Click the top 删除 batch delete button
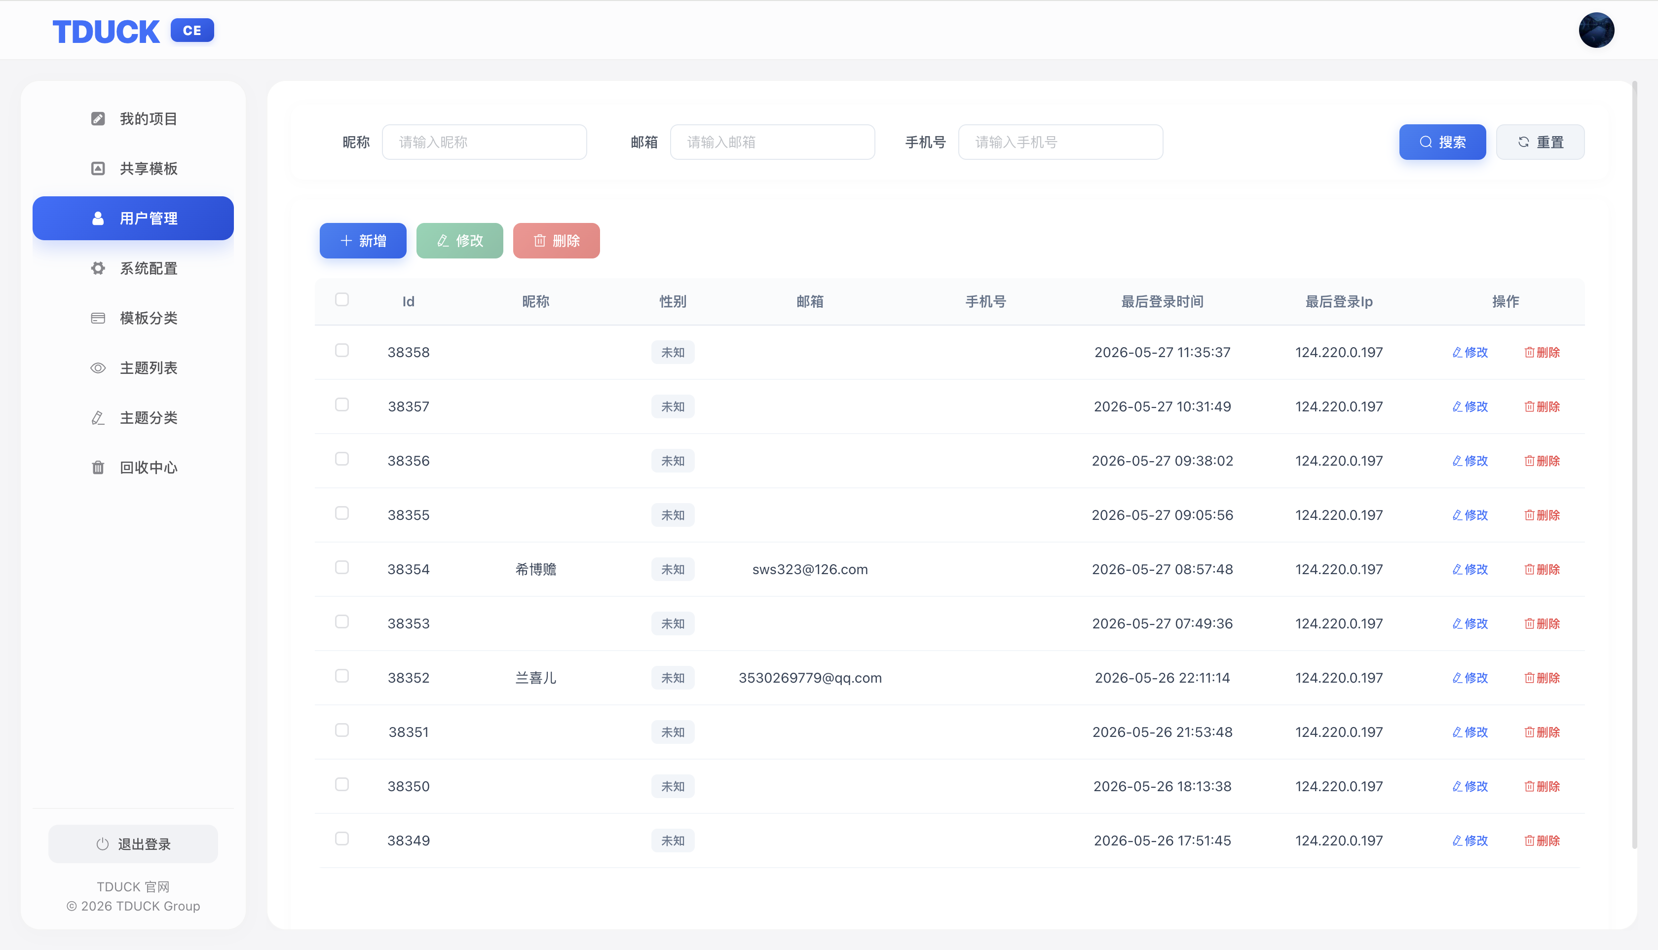This screenshot has width=1658, height=950. point(556,241)
